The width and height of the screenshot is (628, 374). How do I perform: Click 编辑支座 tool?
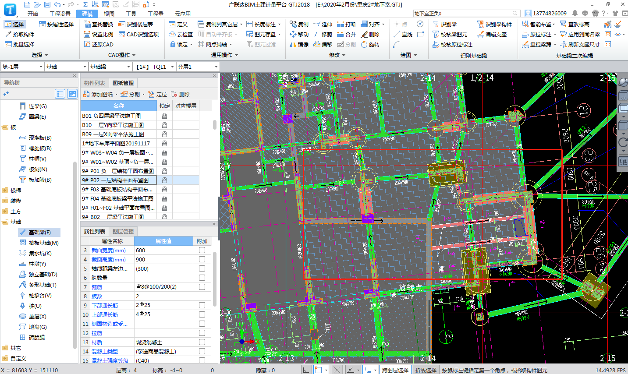point(492,34)
